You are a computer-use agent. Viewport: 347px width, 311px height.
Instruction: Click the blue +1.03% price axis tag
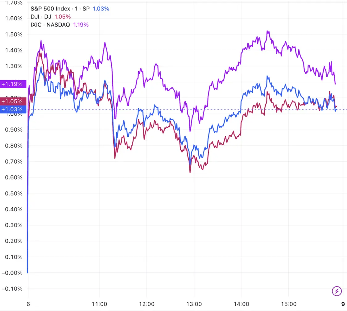[12, 109]
